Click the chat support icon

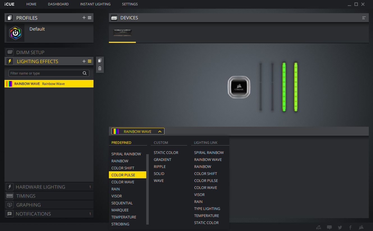click(x=329, y=227)
